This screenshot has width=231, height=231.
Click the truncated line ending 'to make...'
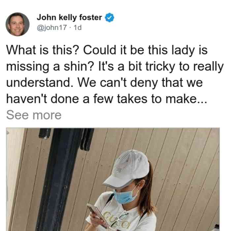(107, 99)
